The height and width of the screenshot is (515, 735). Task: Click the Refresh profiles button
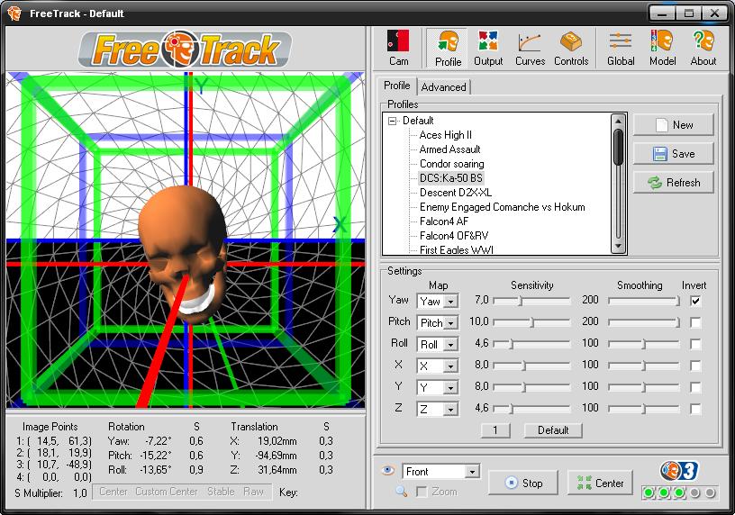tap(673, 182)
